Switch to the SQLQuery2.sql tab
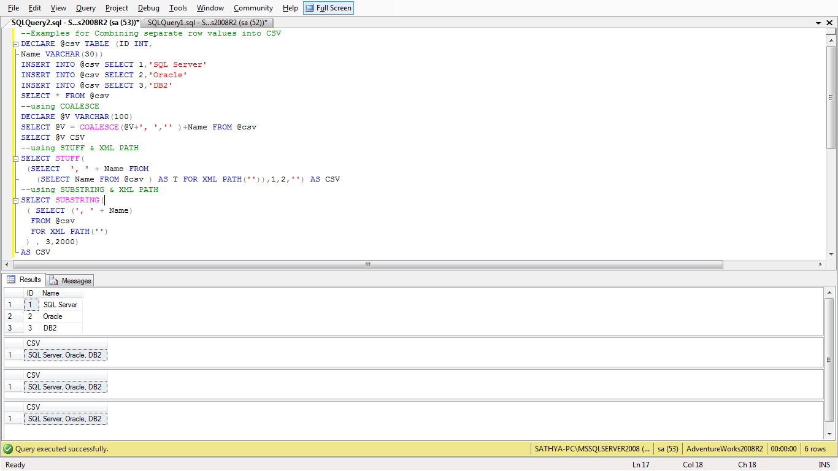Viewport: 838px width, 471px height. [x=75, y=23]
